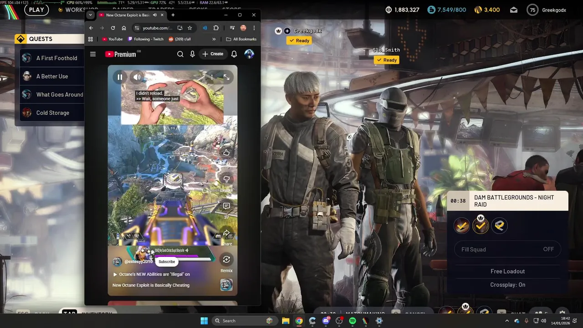583x328 pixels.
Task: Open the site information icon in address bar
Action: click(x=137, y=28)
